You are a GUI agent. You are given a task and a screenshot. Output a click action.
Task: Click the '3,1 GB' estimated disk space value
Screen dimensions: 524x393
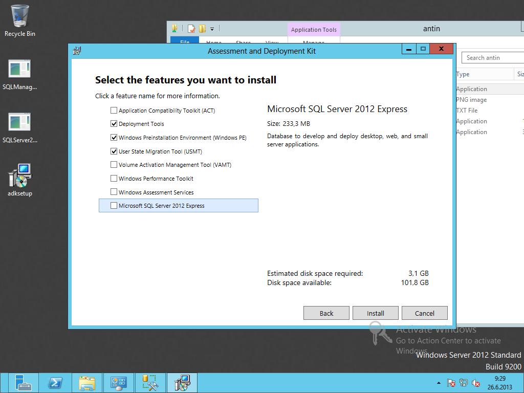[419, 273]
